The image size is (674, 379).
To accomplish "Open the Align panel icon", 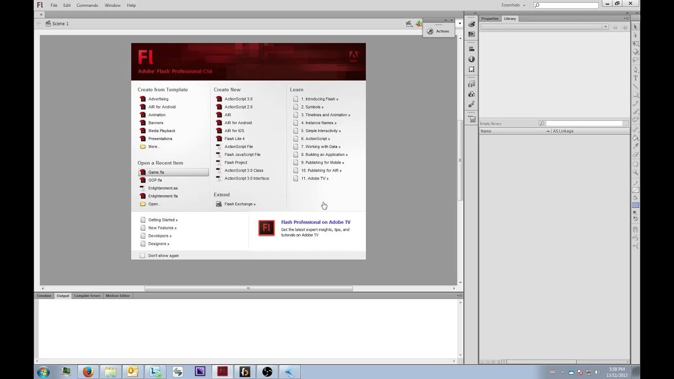I will (x=471, y=49).
